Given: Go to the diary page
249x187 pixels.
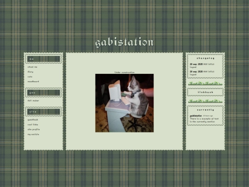Looking at the screenshot, I should 30,72.
